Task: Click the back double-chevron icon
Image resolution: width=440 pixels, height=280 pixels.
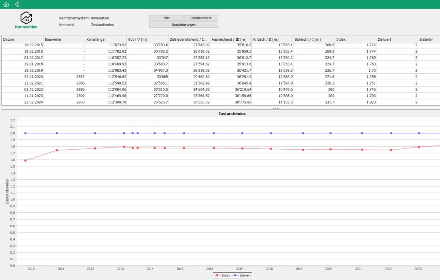Action: (17, 4)
